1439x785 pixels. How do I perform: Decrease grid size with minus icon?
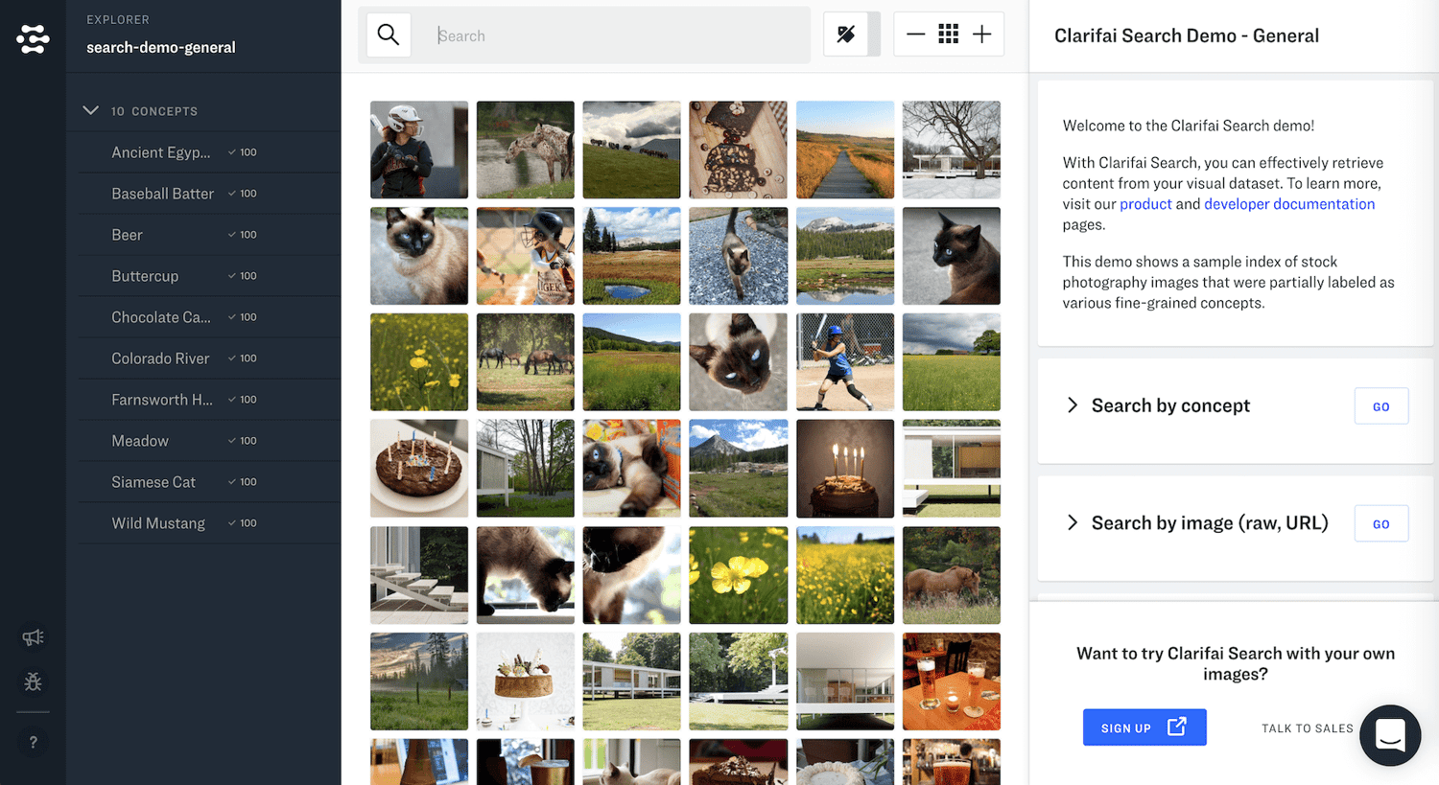[915, 35]
